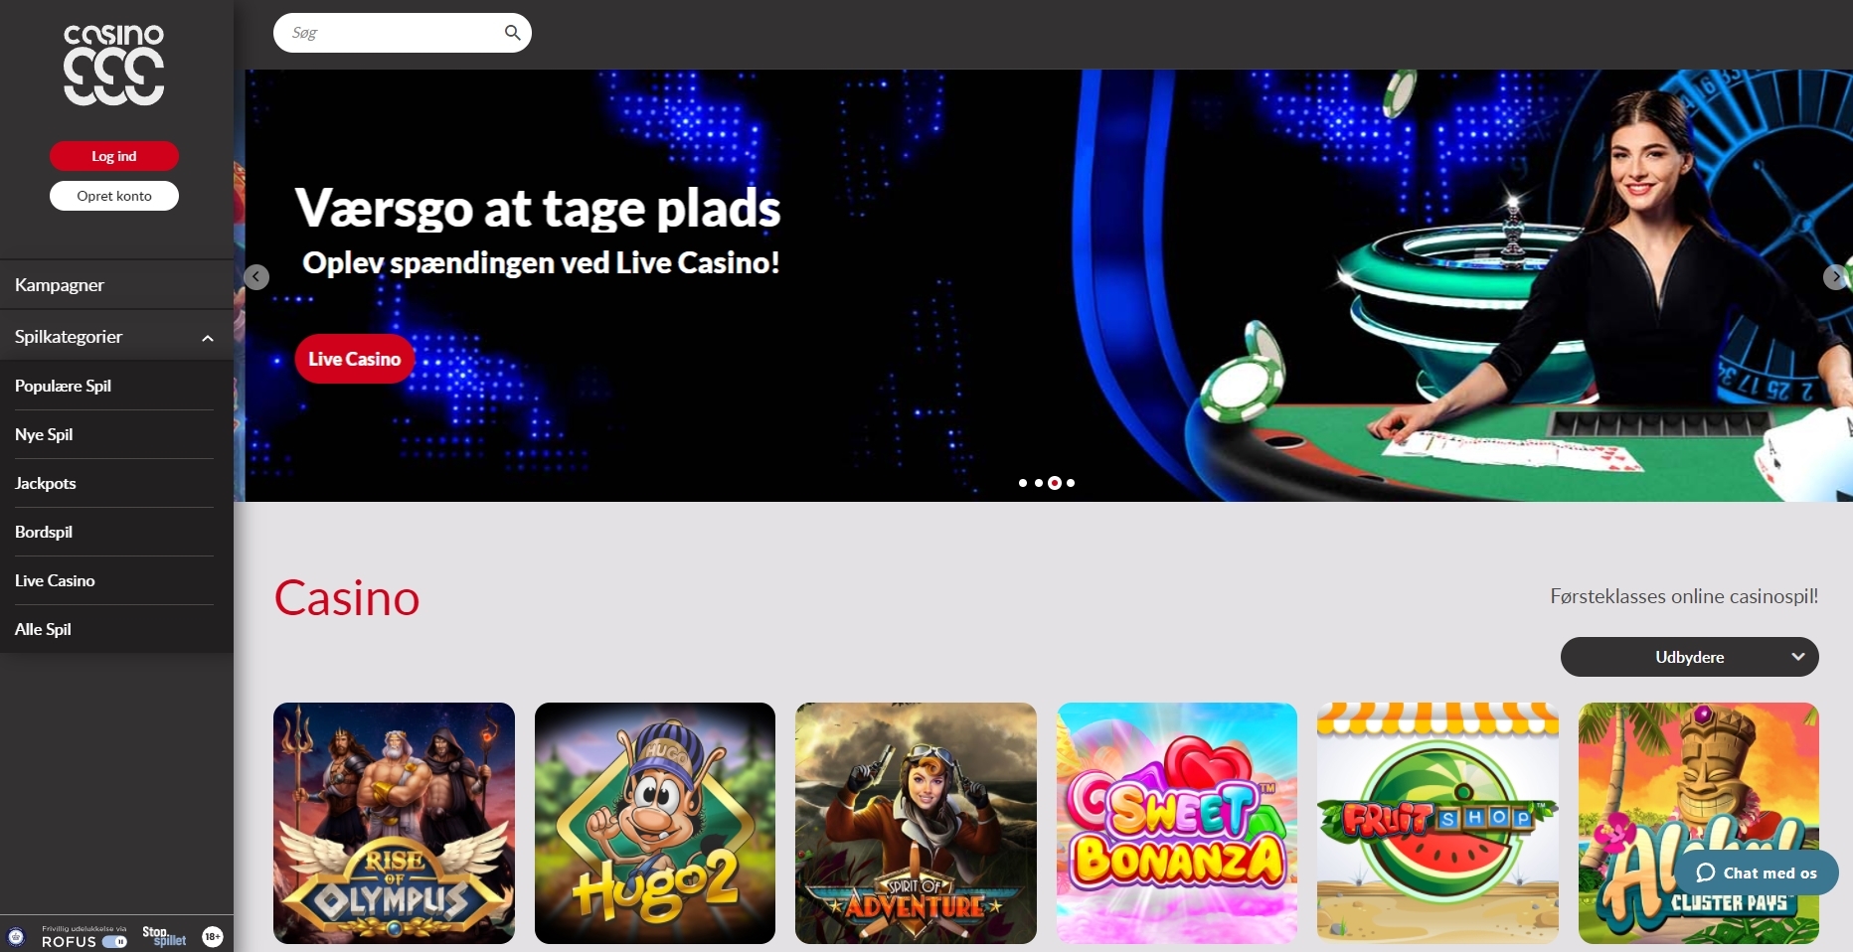Open the Udbydere providers dropdown
1853x952 pixels.
click(1690, 657)
